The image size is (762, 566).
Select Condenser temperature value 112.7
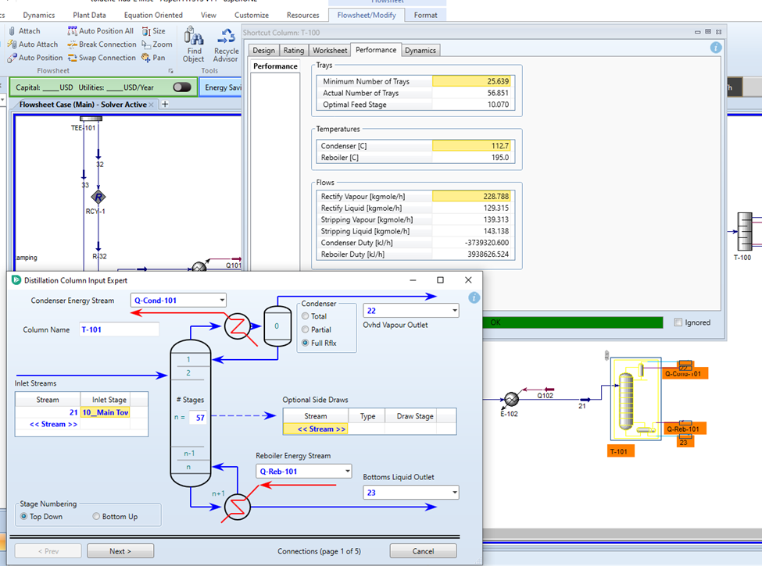471,146
